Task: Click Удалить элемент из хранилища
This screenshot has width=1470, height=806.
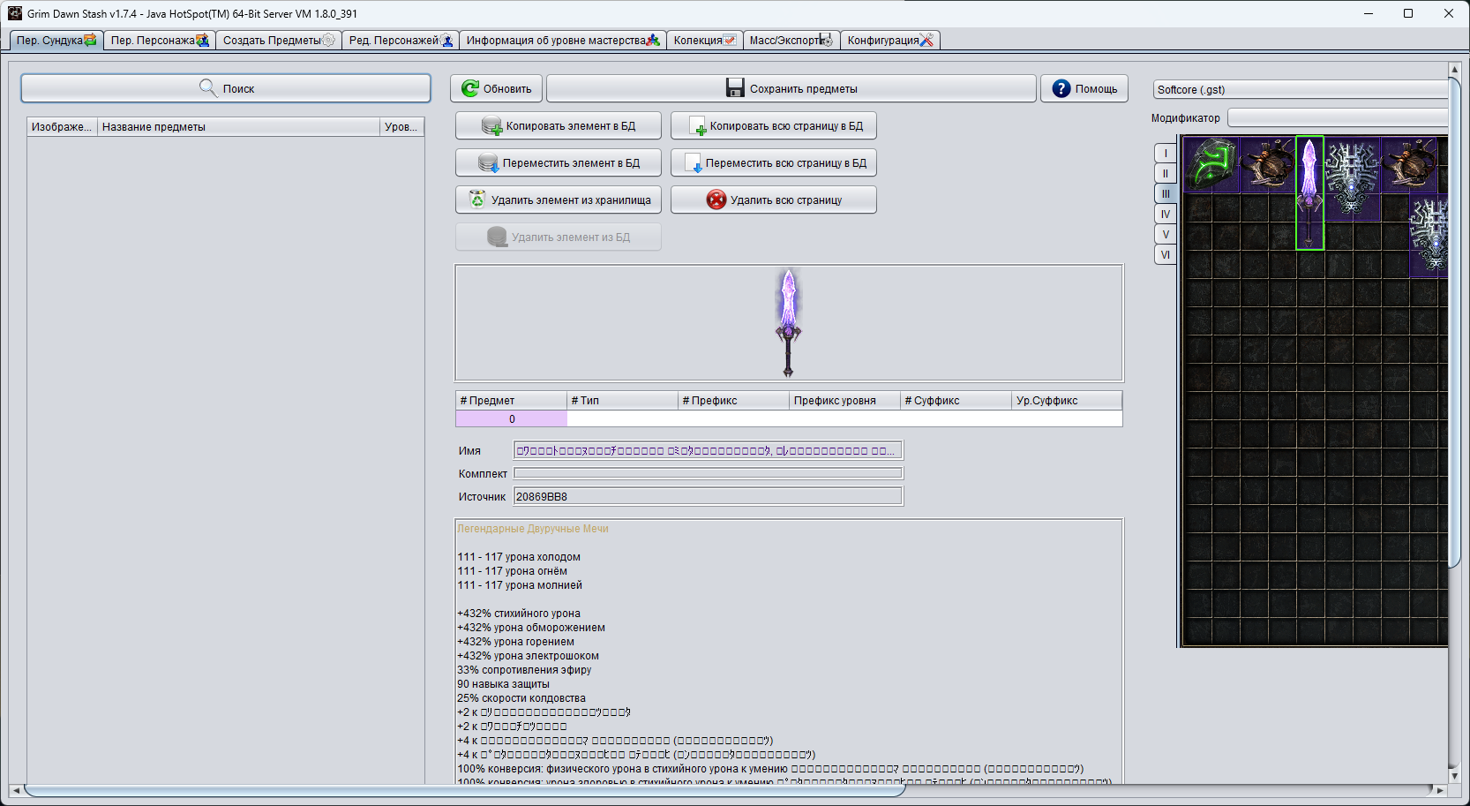Action: tap(559, 200)
